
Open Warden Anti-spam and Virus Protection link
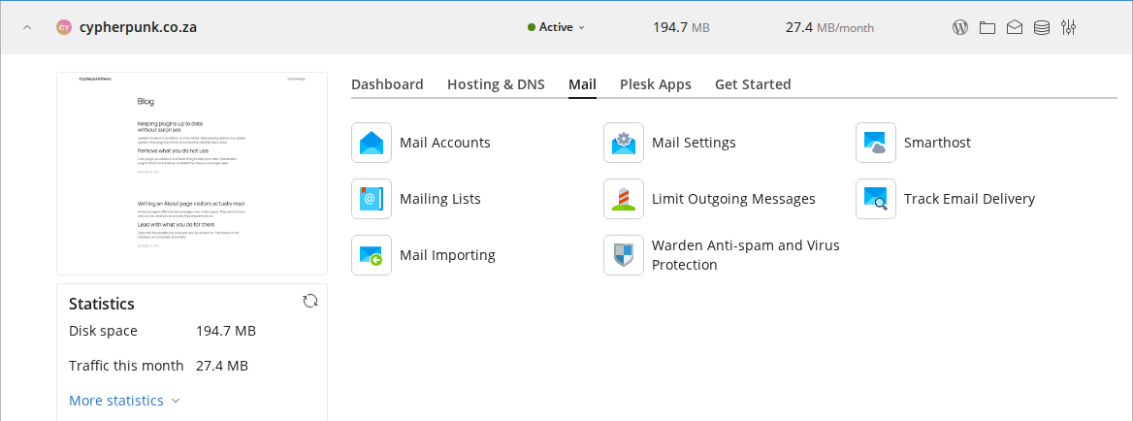[x=746, y=255]
